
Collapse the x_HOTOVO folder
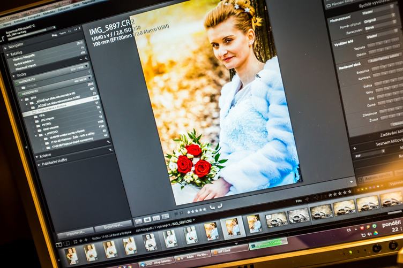(36, 136)
